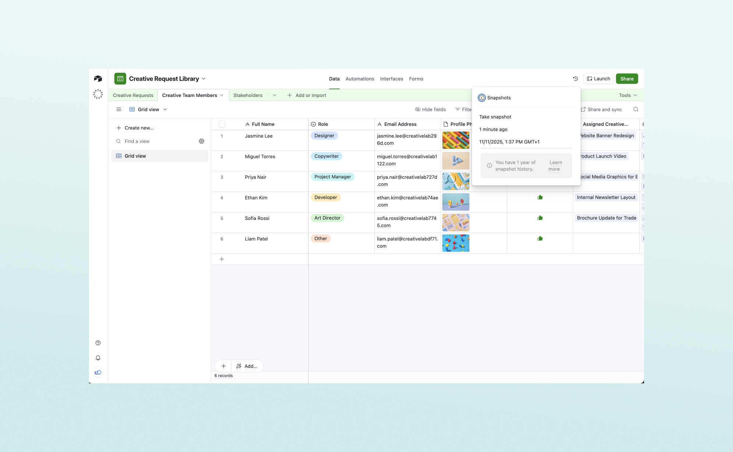This screenshot has height=452, width=733.
Task: Click the back arrow beside Snapshots
Action: click(x=481, y=98)
